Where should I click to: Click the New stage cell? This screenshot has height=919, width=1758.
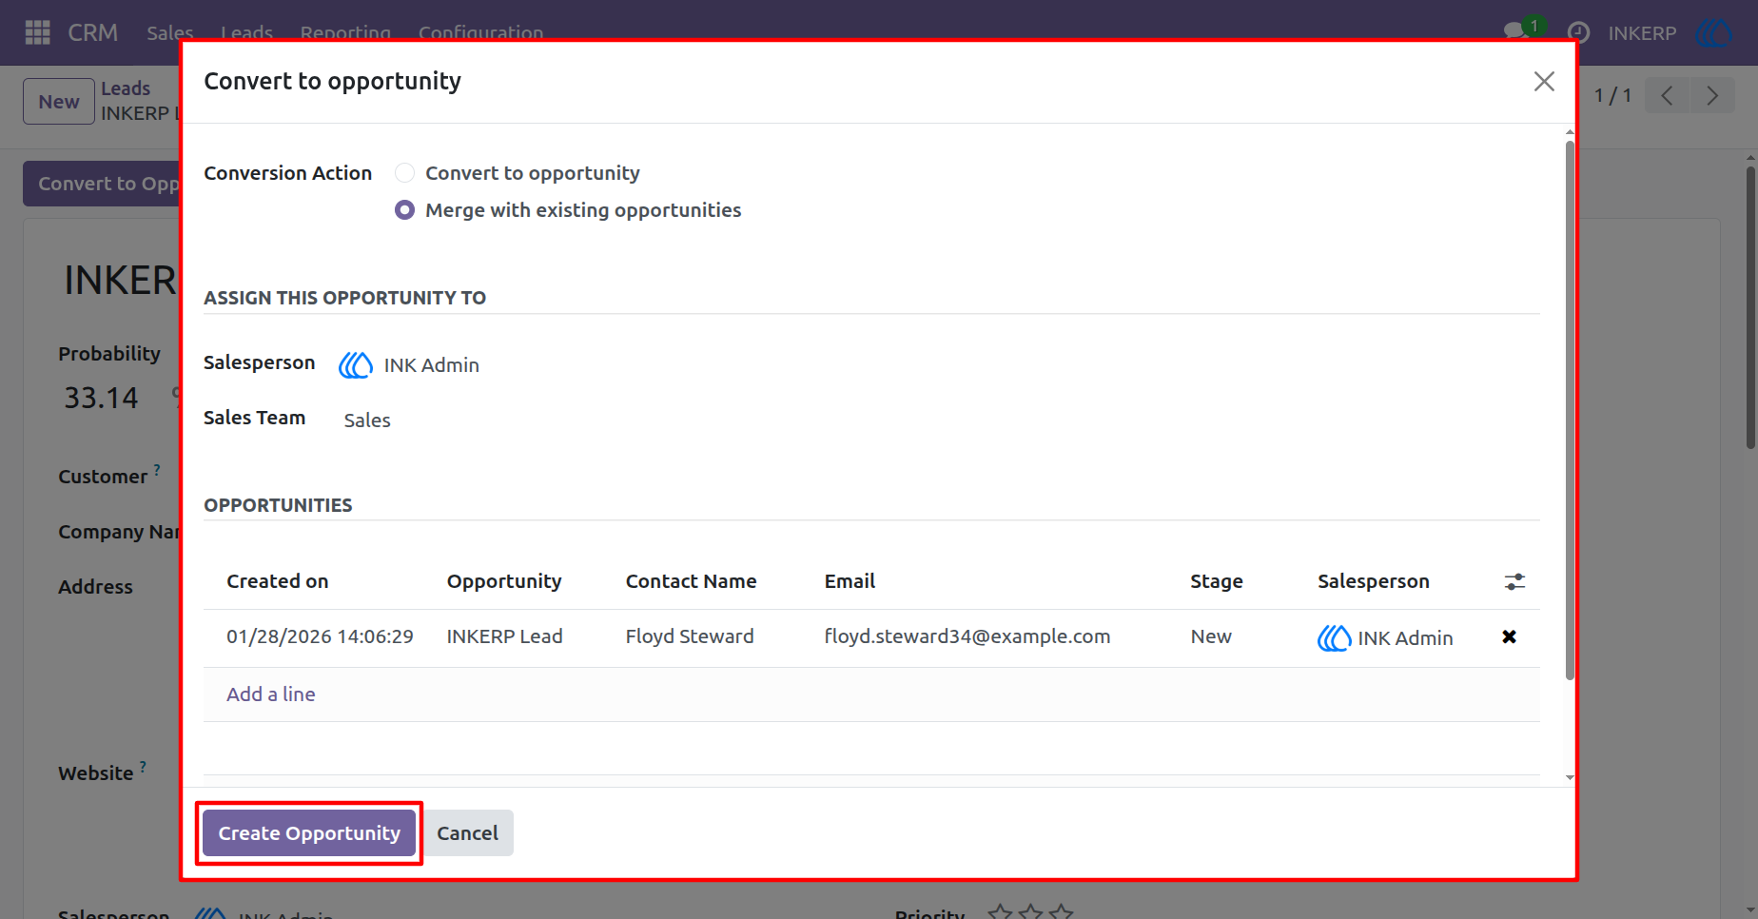click(1210, 636)
